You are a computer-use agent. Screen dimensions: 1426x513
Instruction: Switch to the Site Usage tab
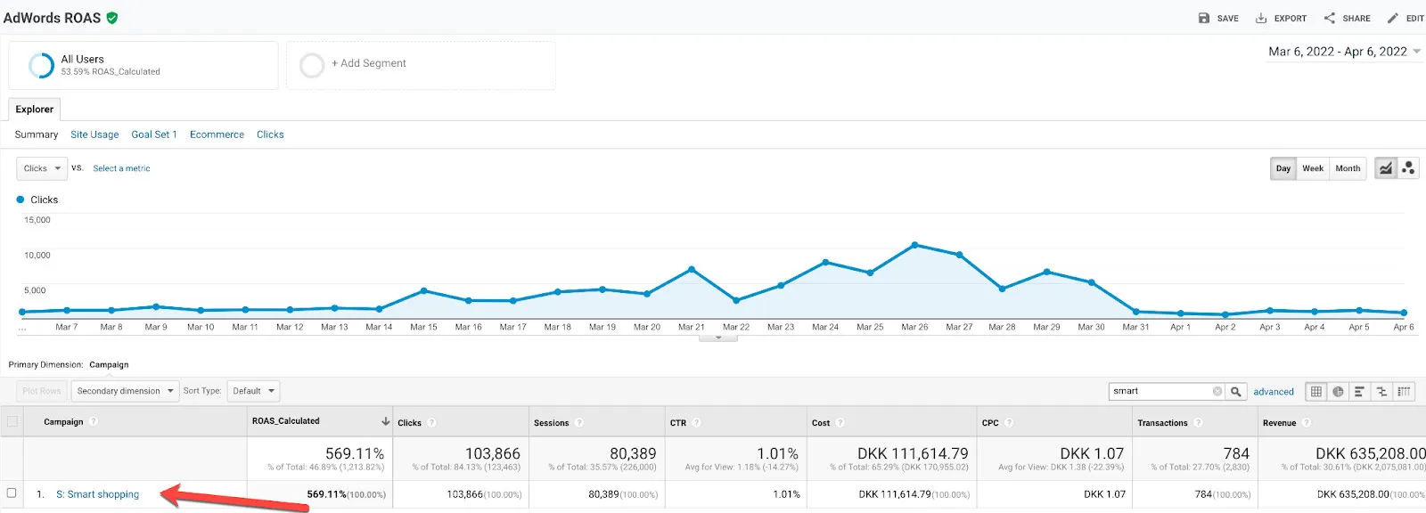[x=94, y=134]
